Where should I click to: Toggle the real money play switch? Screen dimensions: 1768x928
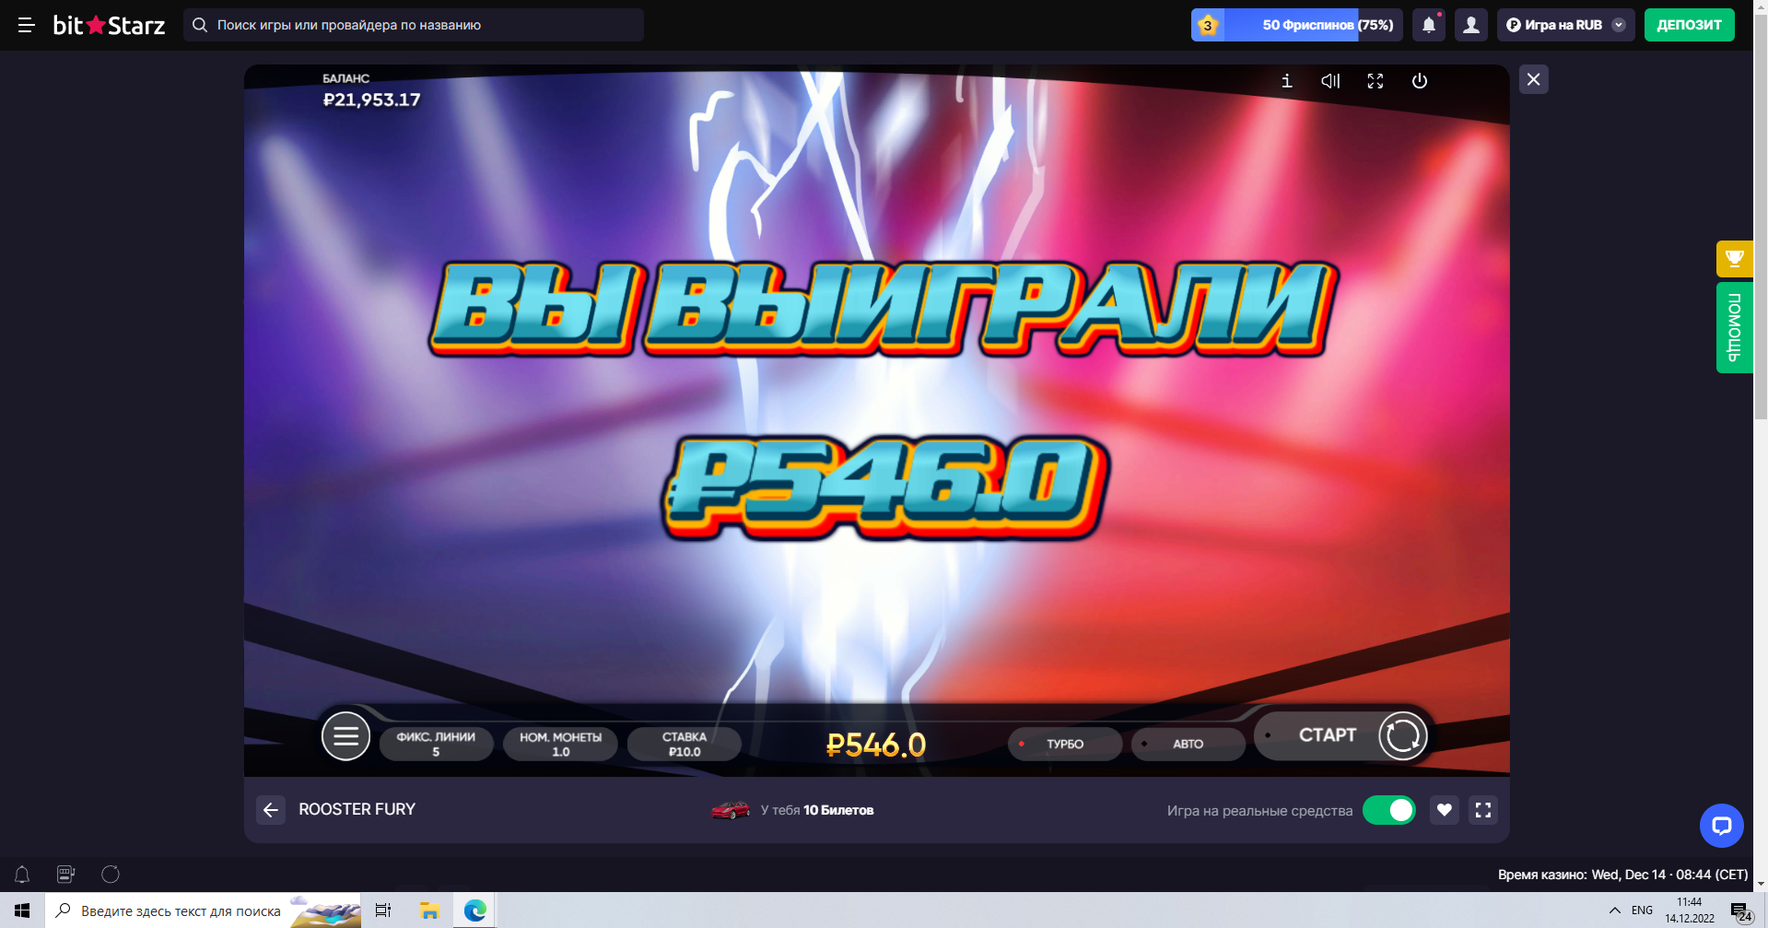coord(1389,810)
